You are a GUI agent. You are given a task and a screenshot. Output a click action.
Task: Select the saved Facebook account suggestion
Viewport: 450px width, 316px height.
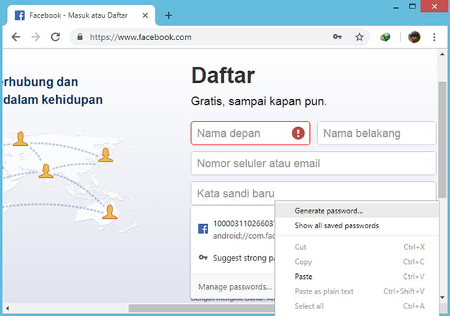click(233, 229)
